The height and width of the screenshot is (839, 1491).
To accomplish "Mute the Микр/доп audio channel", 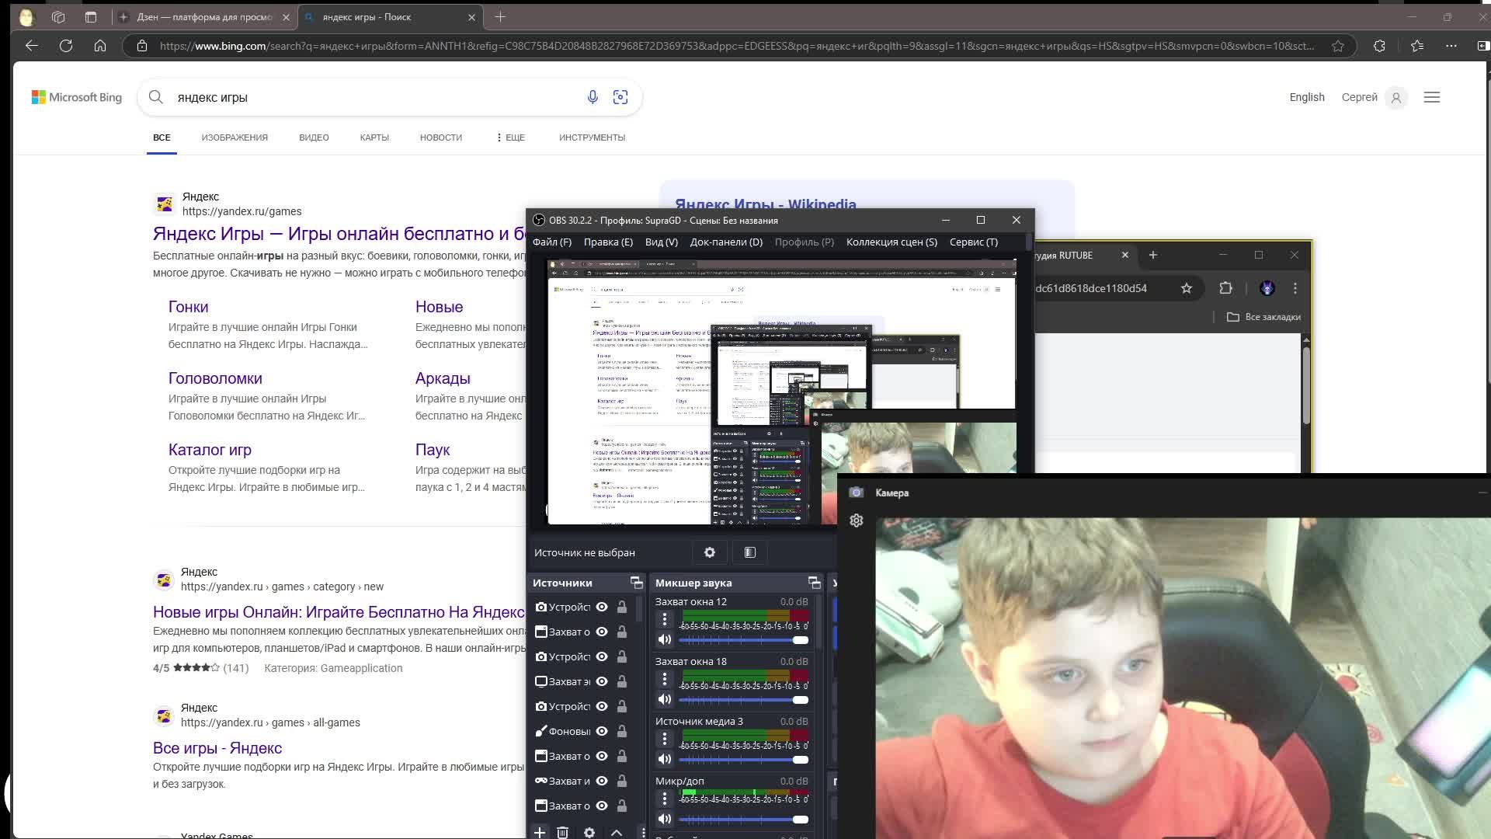I will [665, 819].
